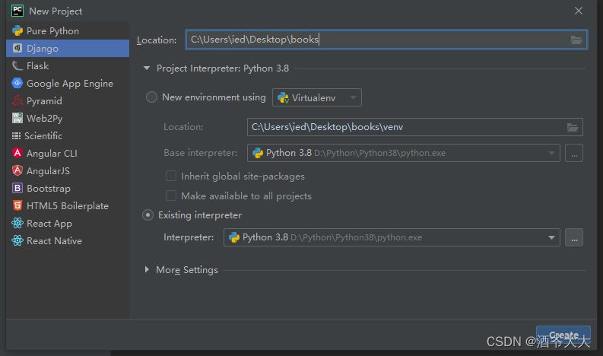Select the Bootstrap entry text
The image size is (603, 356).
[49, 188]
